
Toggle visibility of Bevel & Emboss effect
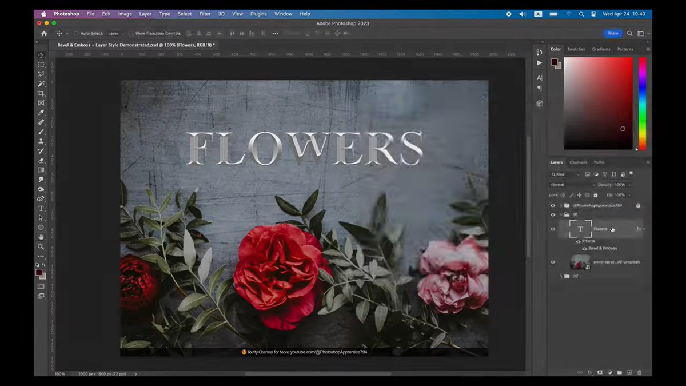584,249
